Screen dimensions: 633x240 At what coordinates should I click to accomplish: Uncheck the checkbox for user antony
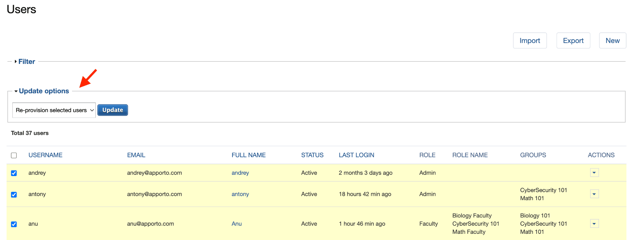click(14, 195)
